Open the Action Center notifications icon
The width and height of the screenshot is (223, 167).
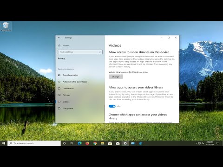(x=218, y=143)
